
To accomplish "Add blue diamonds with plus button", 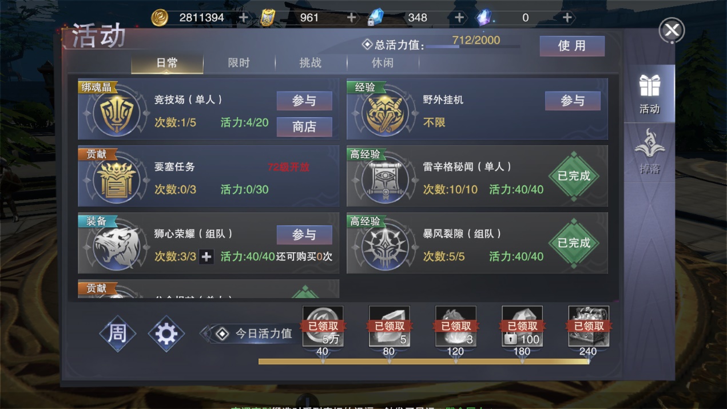I will click(459, 18).
